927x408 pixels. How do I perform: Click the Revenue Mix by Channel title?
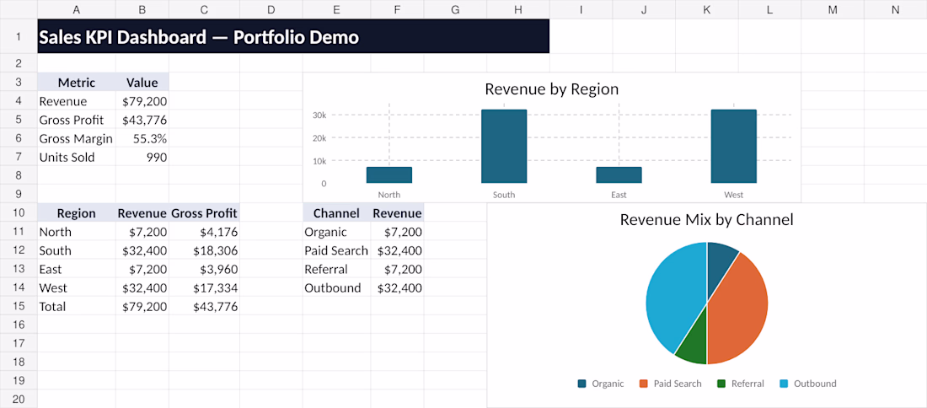tap(706, 220)
